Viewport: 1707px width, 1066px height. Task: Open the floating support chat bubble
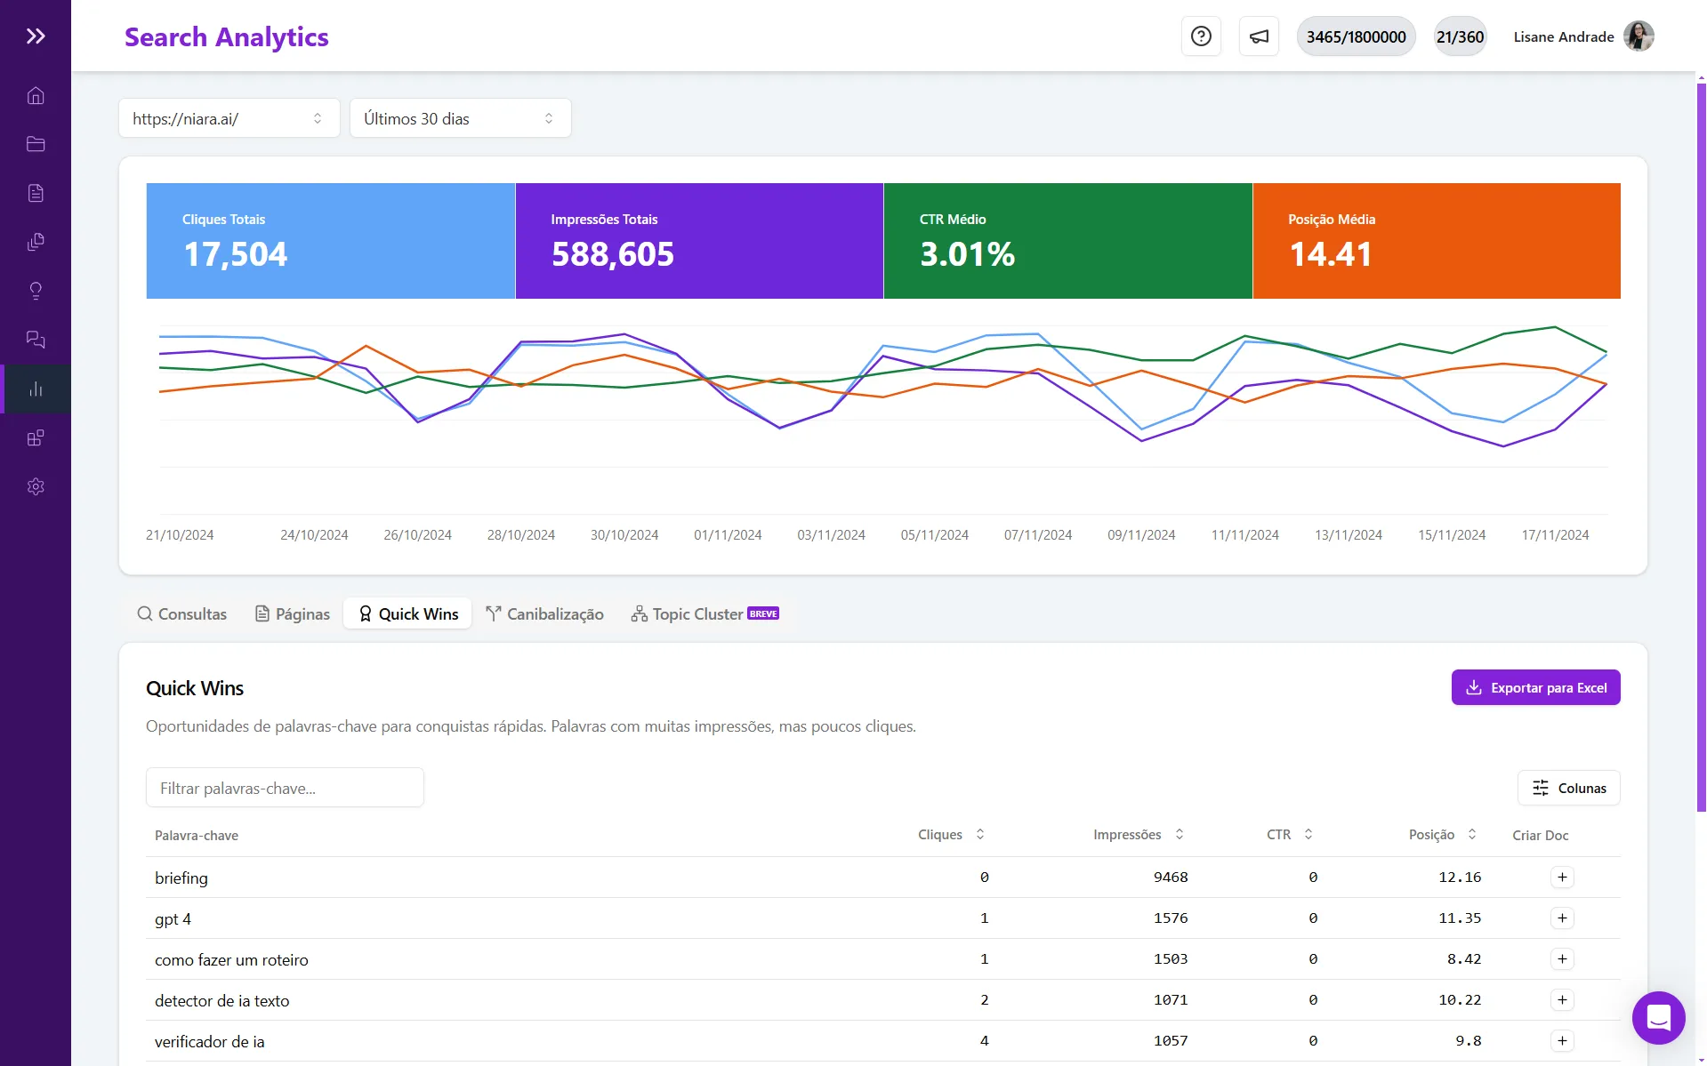[x=1658, y=1017]
